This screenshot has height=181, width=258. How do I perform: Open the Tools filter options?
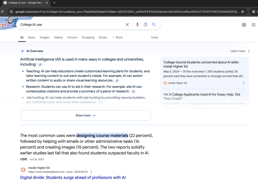tap(154, 38)
